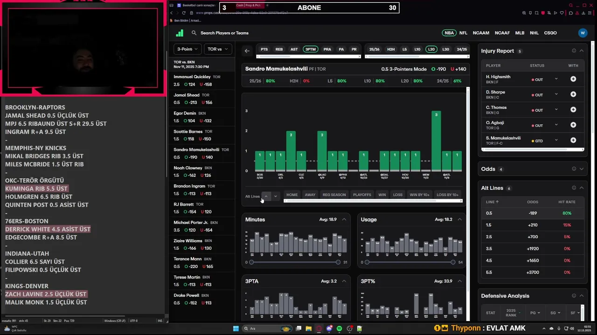This screenshot has height=335, width=597.
Task: Add D. Sharpe with plus icon
Action: click(x=573, y=94)
